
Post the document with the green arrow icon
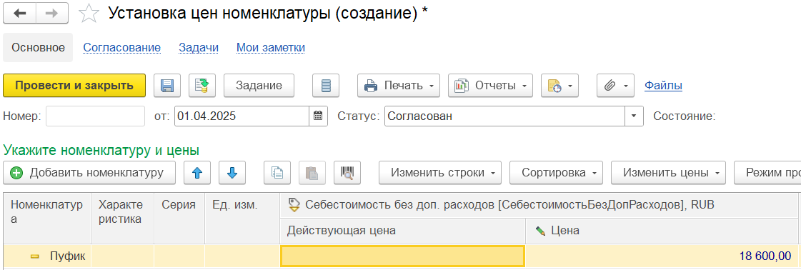tap(202, 86)
